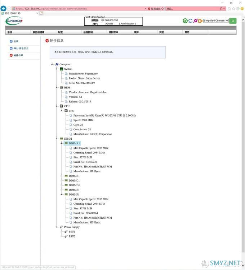Collapse the DIMMF1 node
The image size is (245, 270).
pos(61,195)
